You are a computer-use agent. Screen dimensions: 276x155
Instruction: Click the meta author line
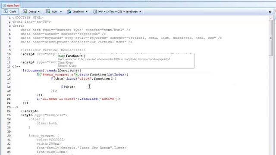pyautogui.click(x=63, y=34)
